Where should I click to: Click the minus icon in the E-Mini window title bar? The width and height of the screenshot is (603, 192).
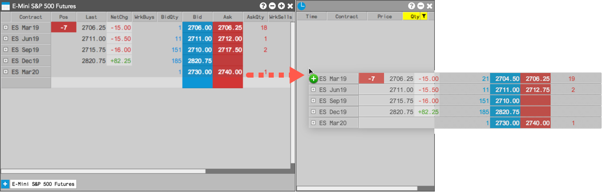[272, 6]
